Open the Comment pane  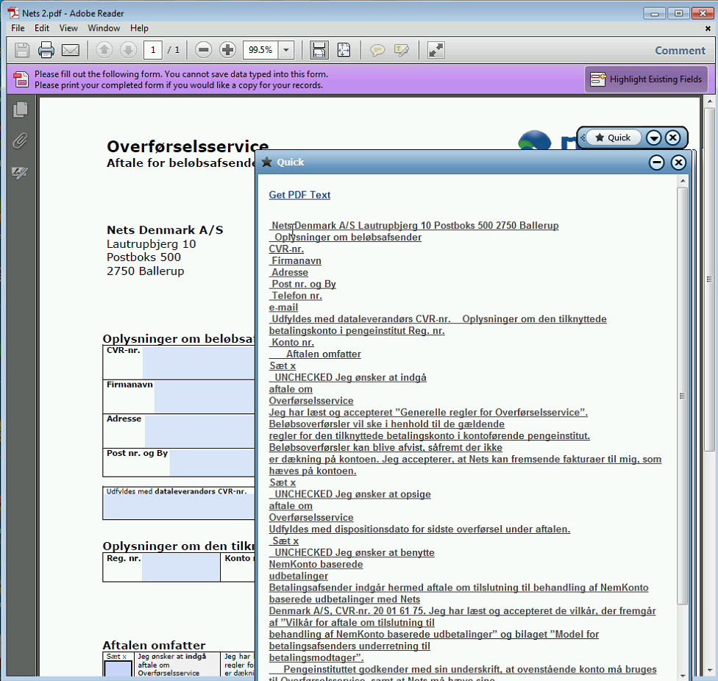680,50
